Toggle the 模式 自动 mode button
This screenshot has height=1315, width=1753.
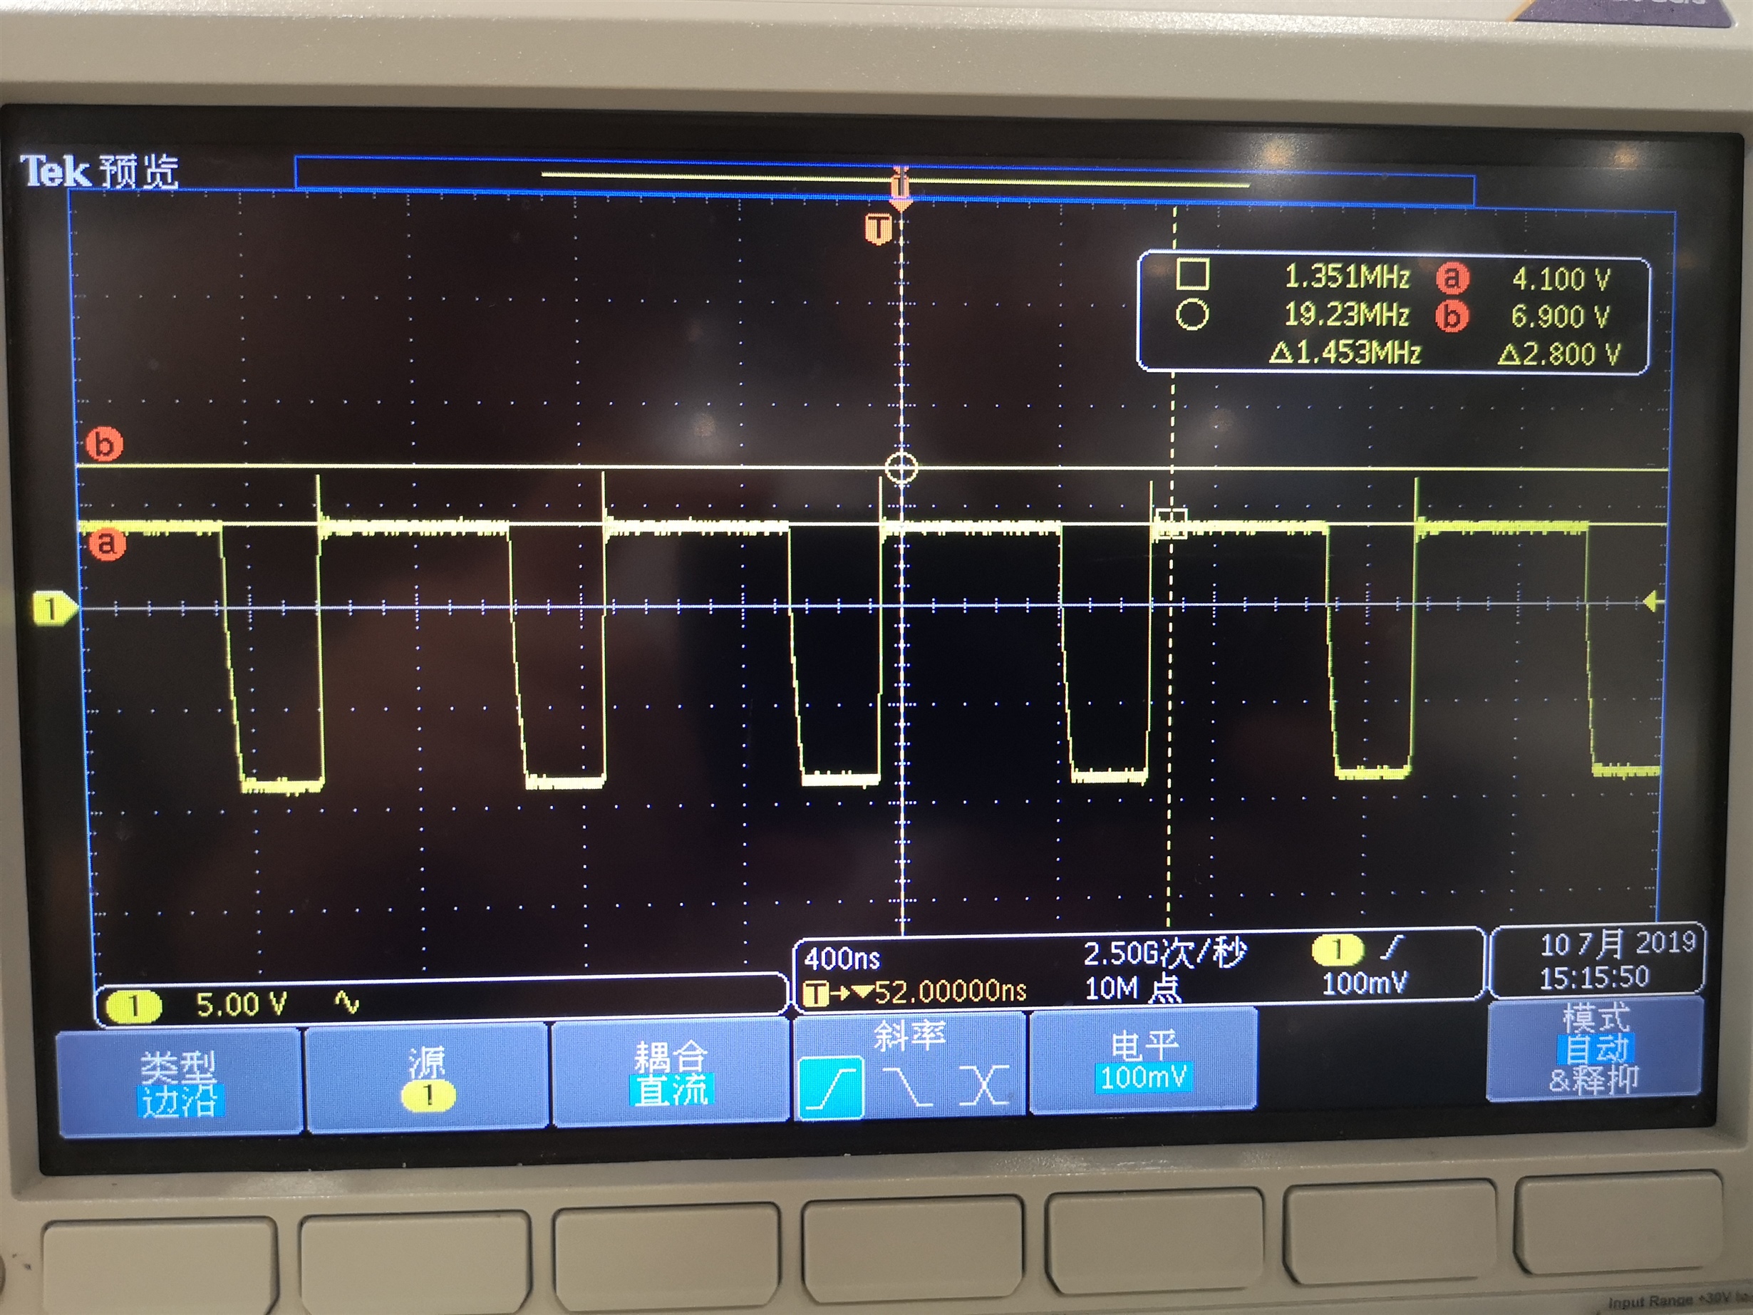(1595, 1048)
